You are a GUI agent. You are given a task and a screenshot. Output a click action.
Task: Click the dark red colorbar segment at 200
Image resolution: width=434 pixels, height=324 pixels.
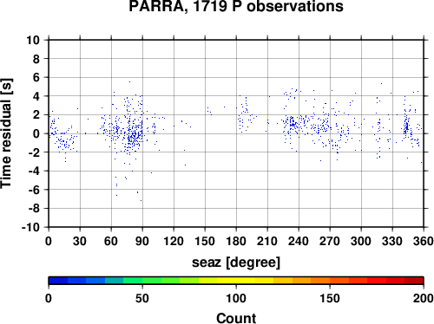[x=414, y=281]
